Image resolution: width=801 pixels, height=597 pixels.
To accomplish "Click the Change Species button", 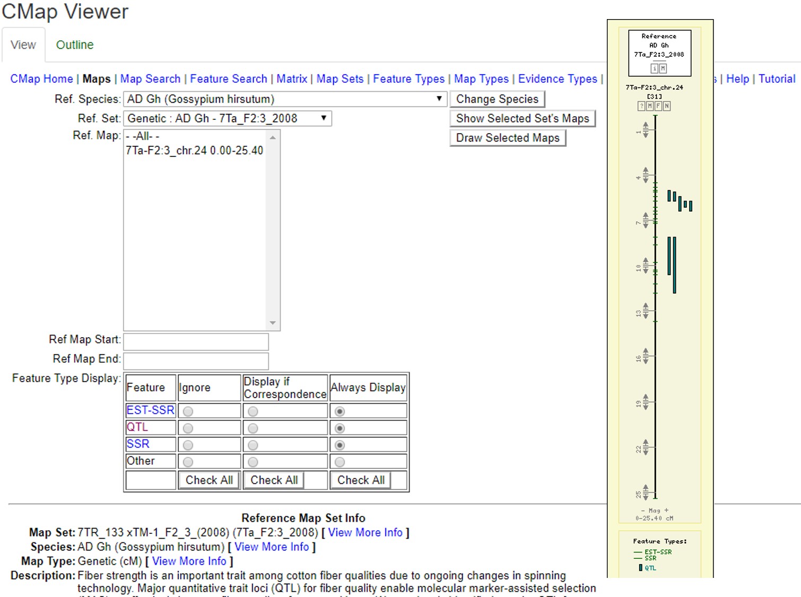I will 497,99.
